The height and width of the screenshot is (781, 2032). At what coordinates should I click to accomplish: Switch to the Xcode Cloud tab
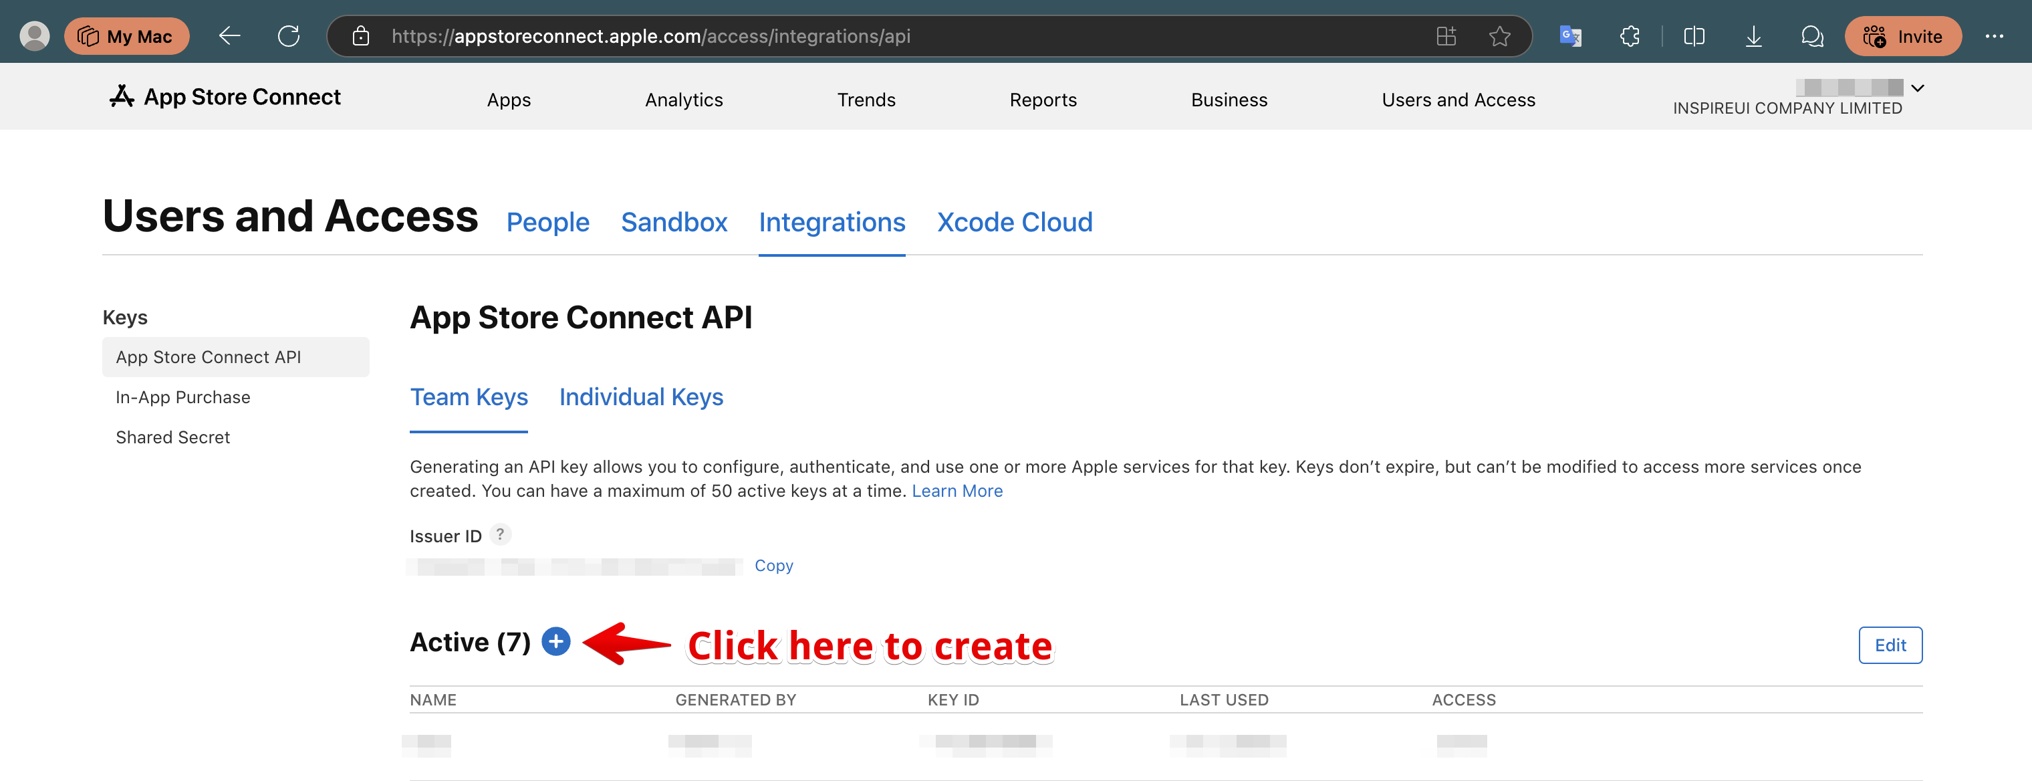(x=1015, y=223)
